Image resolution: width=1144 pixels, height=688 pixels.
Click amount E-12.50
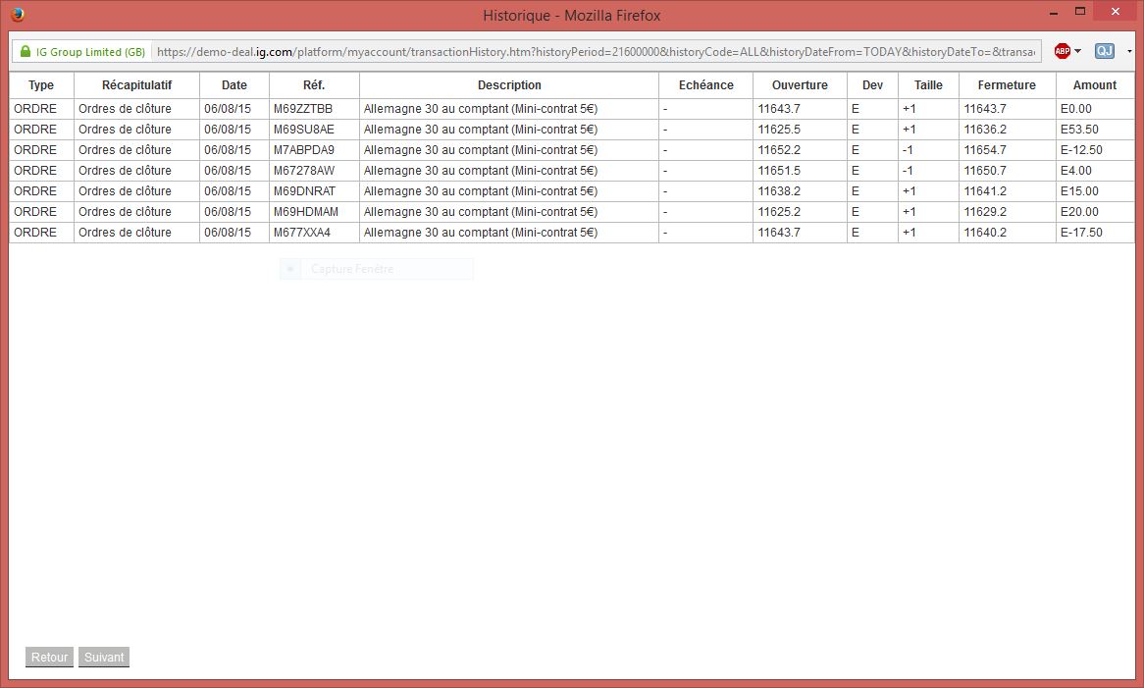click(1081, 149)
